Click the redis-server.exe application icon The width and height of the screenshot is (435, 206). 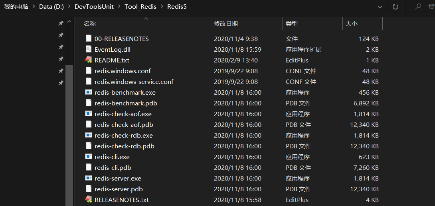click(89, 178)
